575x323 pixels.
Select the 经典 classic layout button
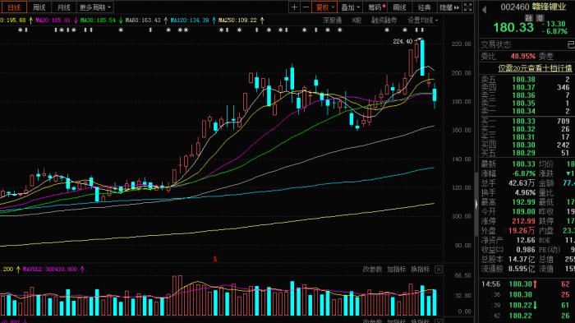pyautogui.click(x=425, y=7)
